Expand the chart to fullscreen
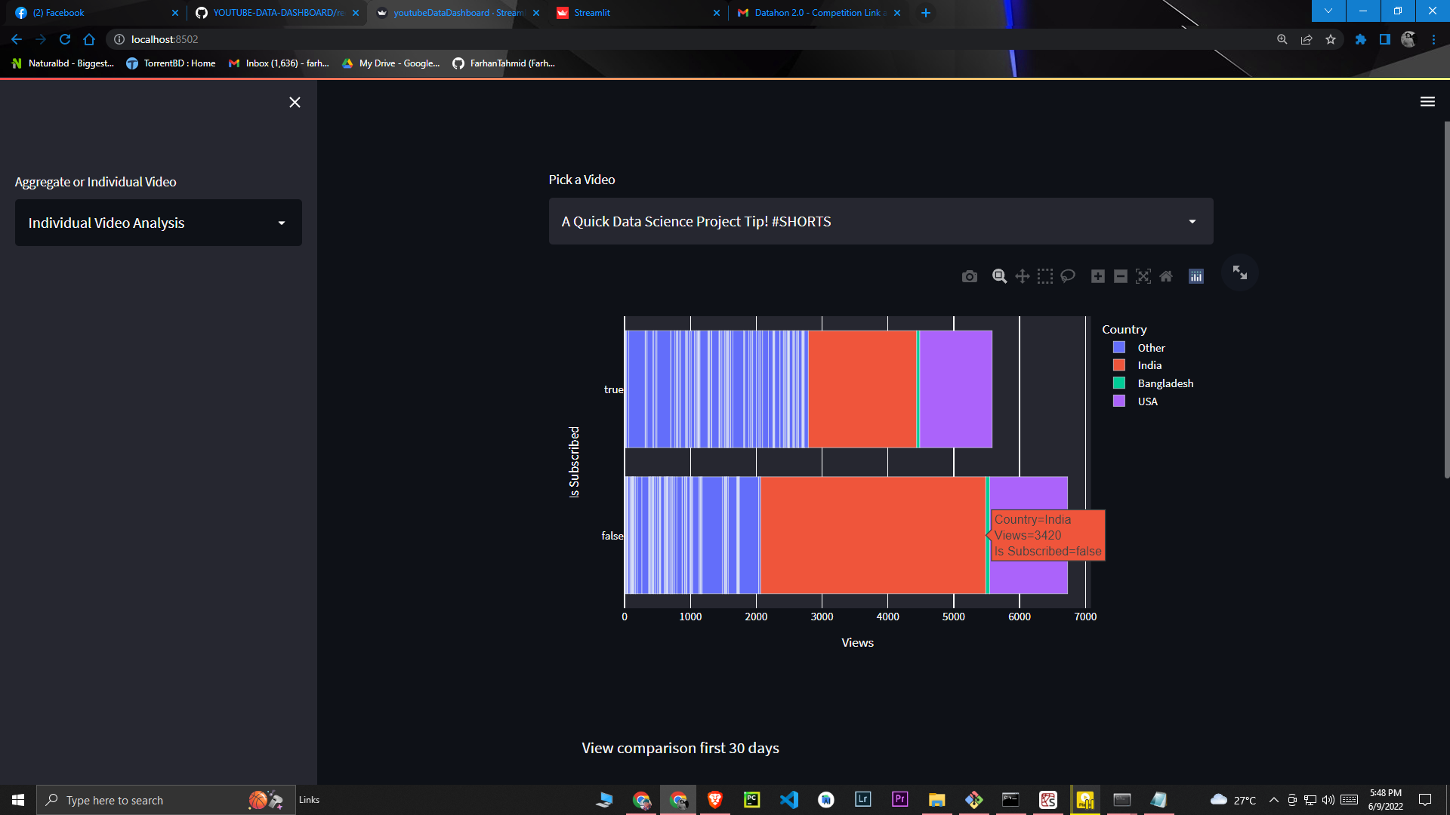 pyautogui.click(x=1239, y=272)
